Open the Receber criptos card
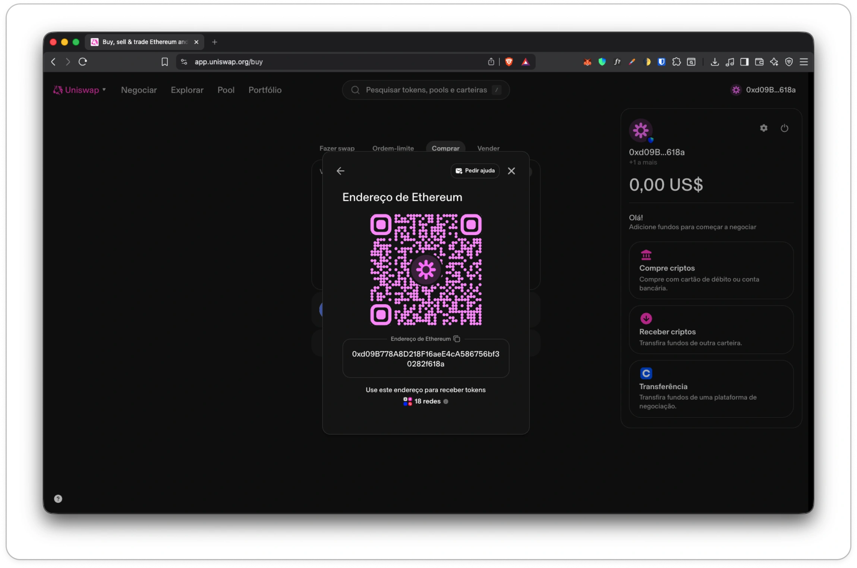 (x=711, y=329)
